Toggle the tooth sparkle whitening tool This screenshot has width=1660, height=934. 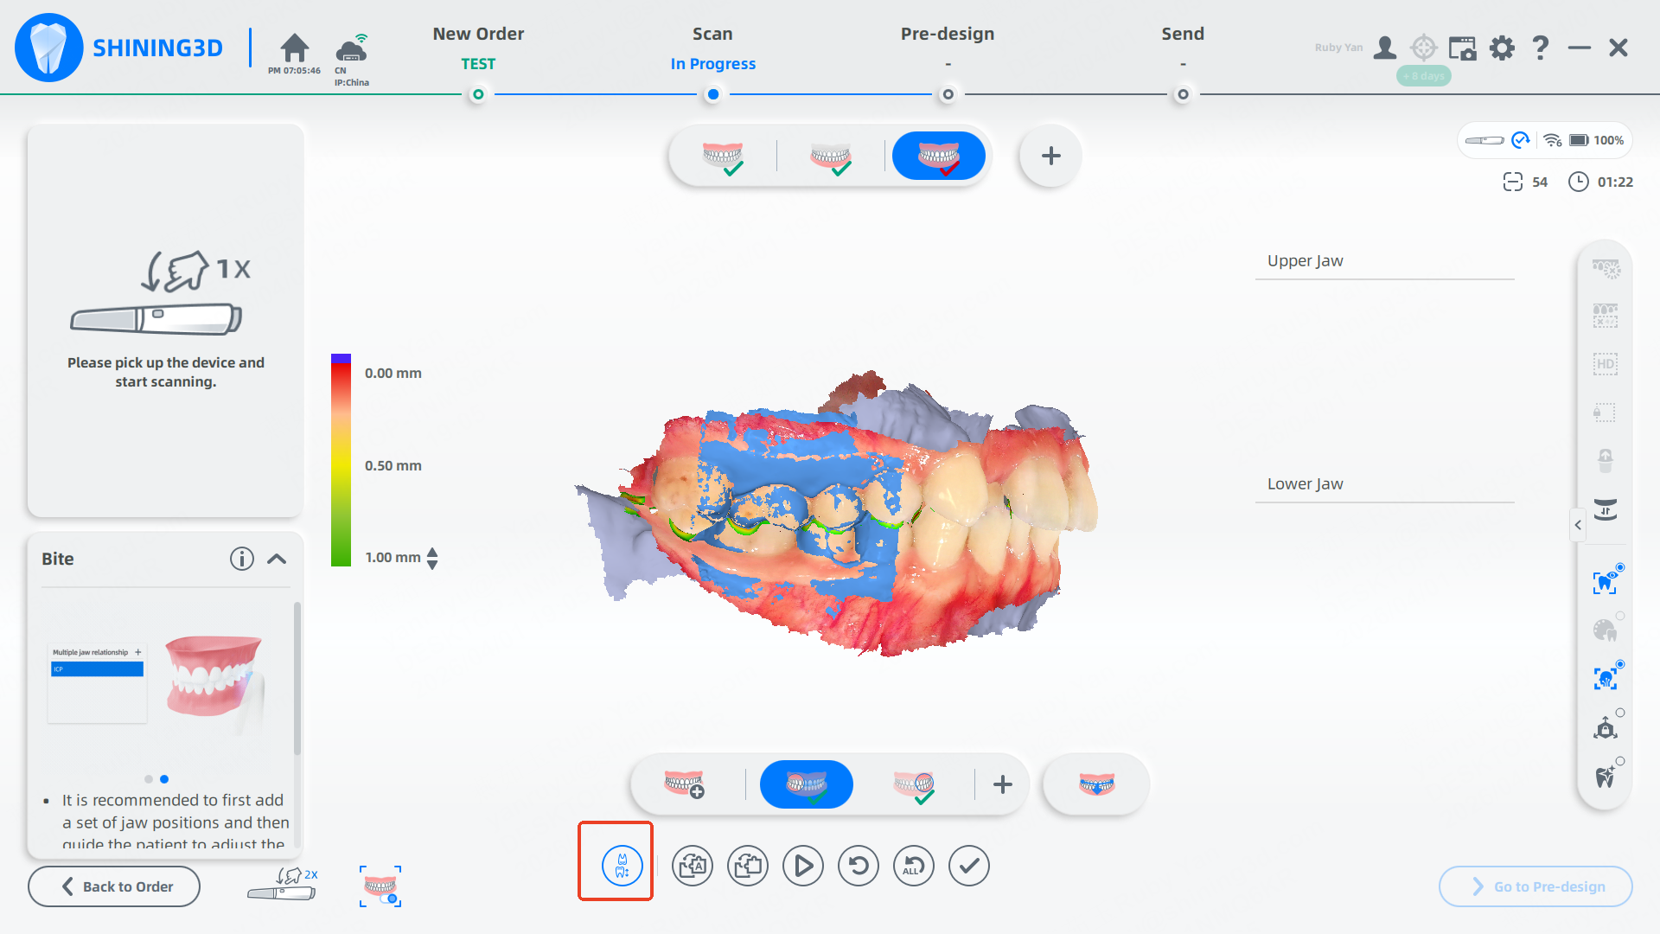[1606, 776]
